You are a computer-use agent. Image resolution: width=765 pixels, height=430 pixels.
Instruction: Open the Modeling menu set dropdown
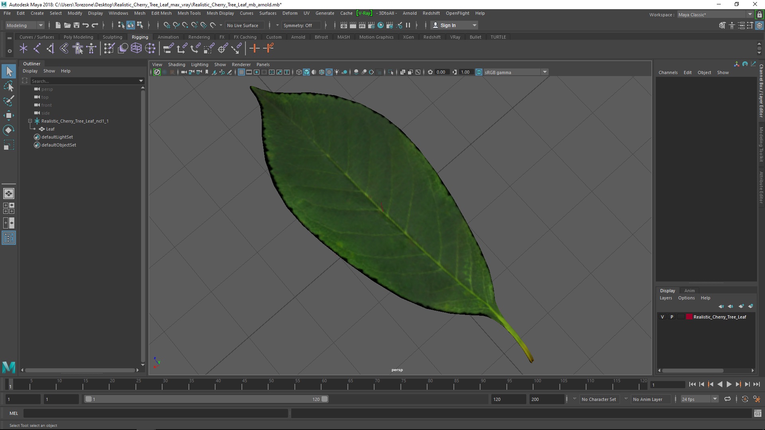25,25
